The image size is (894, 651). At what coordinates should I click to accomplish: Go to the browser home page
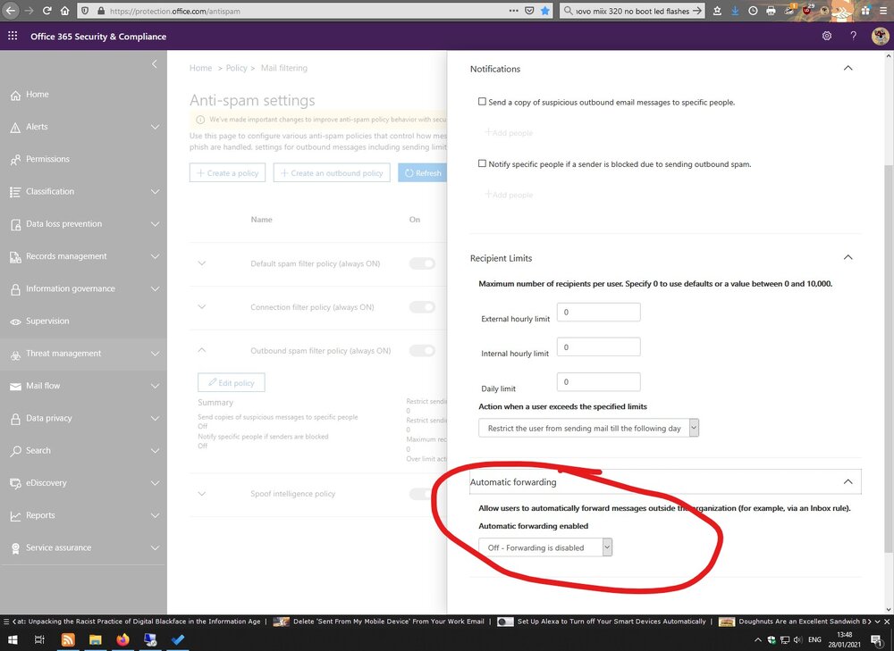click(65, 10)
